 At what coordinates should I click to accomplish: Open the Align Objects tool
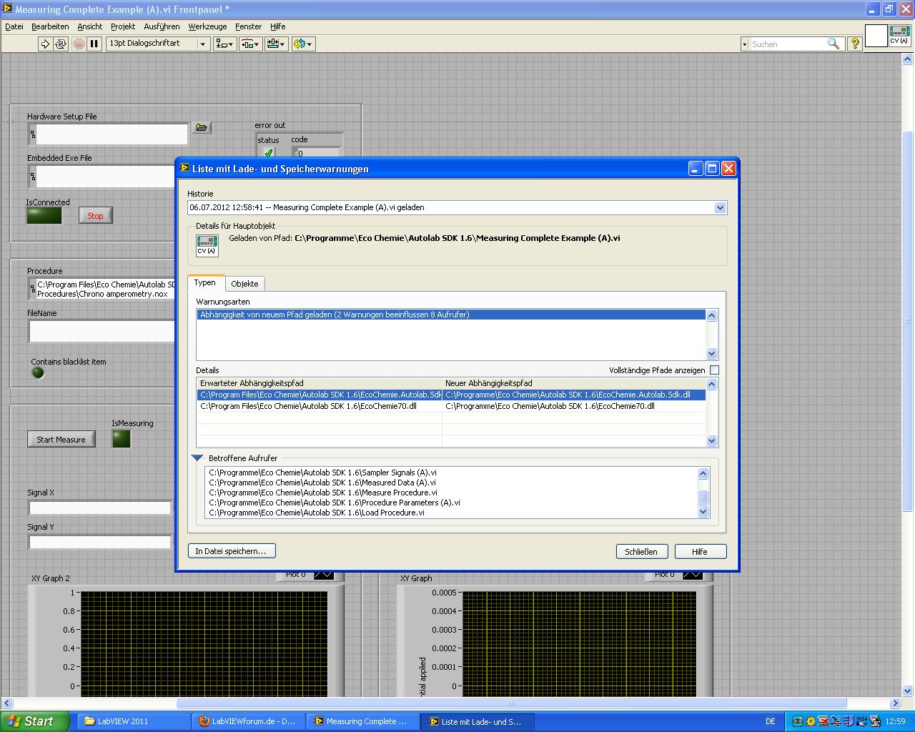[224, 44]
